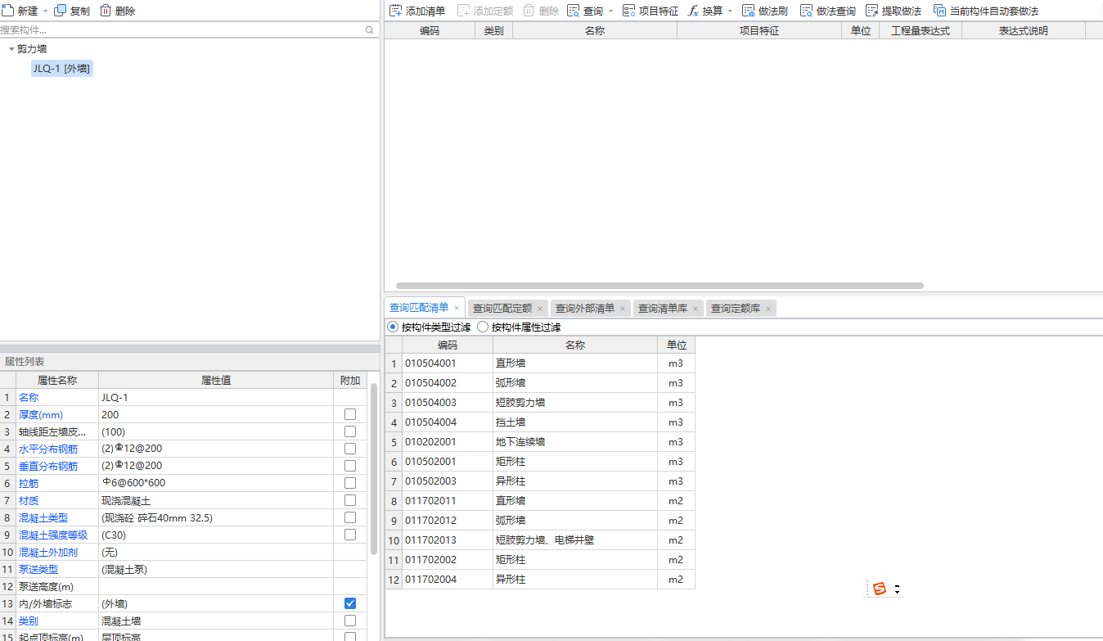Image resolution: width=1103 pixels, height=641 pixels.
Task: Select the JLQ-1 [外墙] tree item
Action: pyautogui.click(x=62, y=69)
